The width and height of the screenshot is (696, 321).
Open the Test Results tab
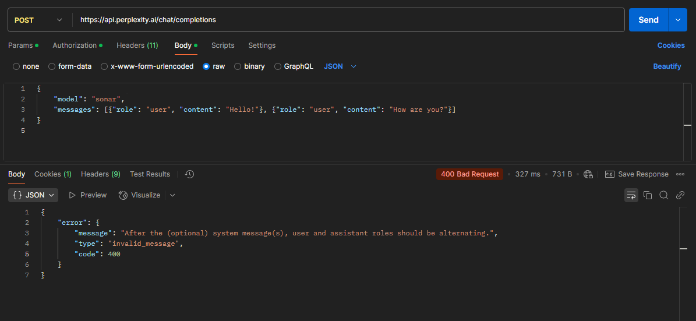coord(150,174)
